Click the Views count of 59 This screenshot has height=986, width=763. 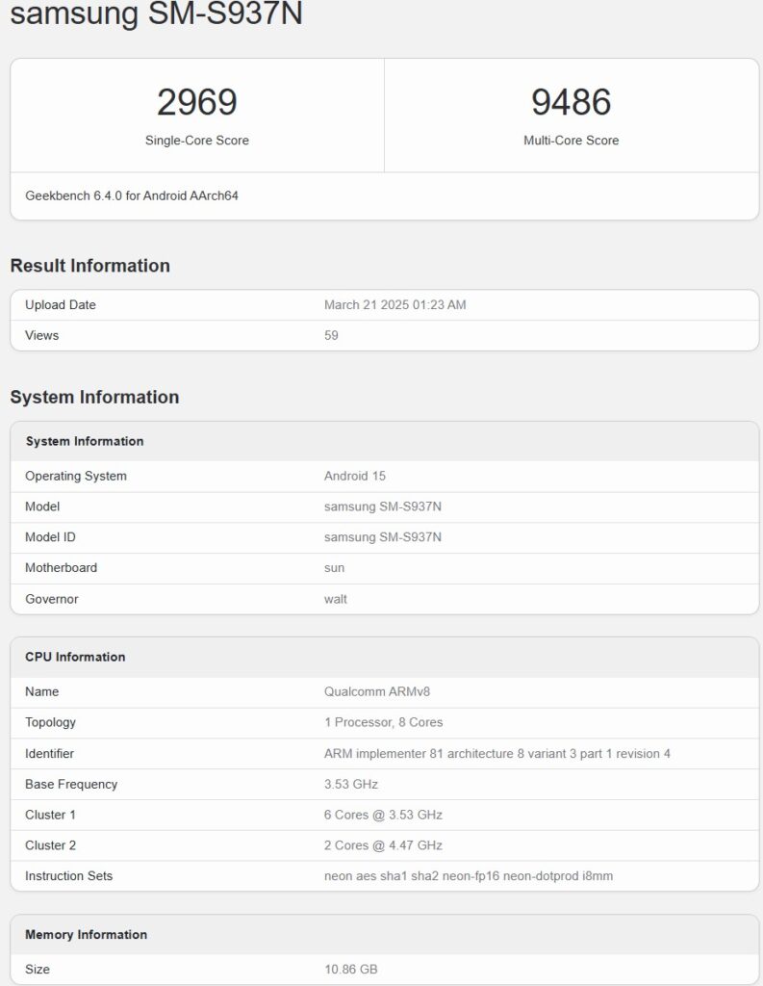[x=331, y=336]
